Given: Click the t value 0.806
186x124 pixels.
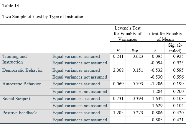Looking at the screenshot, I should 157,113.
